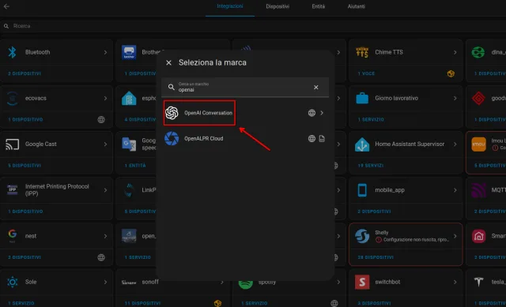This screenshot has height=307, width=506.
Task: Click the Home Assistant Supervisor icon
Action: tap(362, 144)
